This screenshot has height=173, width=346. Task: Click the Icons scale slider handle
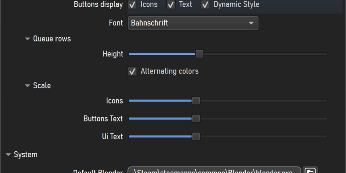(196, 101)
